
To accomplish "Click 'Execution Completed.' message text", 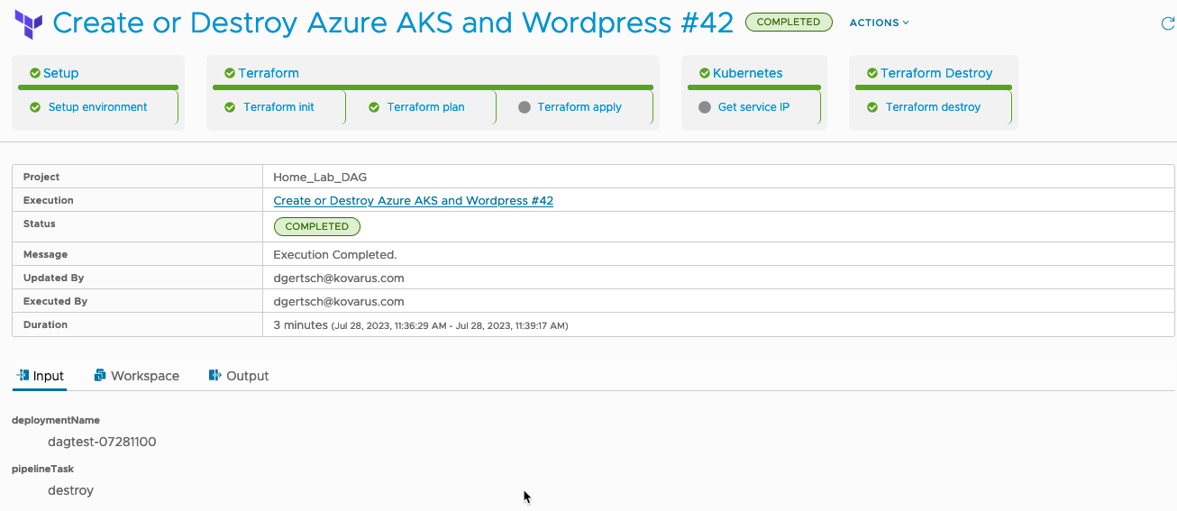I will tap(334, 255).
